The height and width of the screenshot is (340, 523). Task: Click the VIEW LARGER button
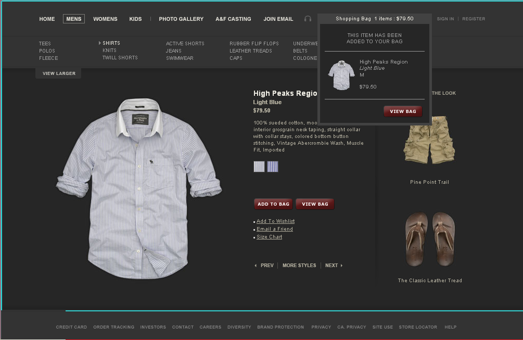coord(59,73)
